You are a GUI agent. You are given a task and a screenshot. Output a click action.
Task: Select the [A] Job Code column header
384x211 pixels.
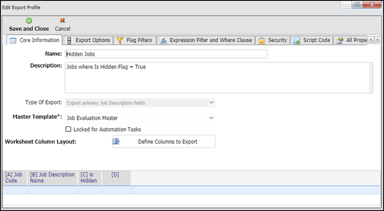tap(14, 178)
